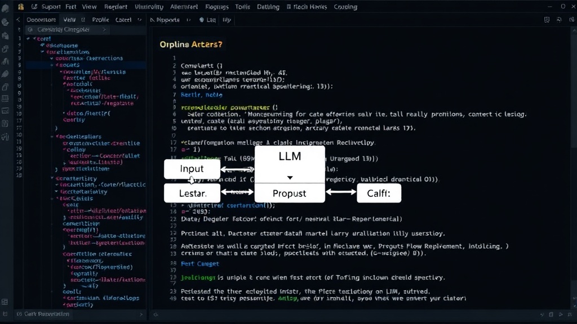Click the back arrow left of Dooorrtore tab
577x324 pixels.
coord(18,20)
